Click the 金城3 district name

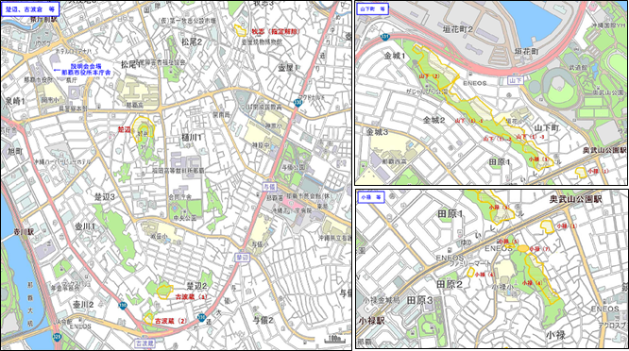pos(377,132)
